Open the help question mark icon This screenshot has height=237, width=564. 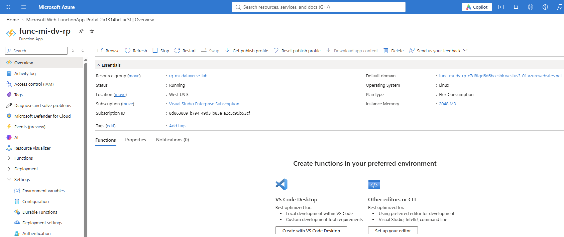pos(545,7)
